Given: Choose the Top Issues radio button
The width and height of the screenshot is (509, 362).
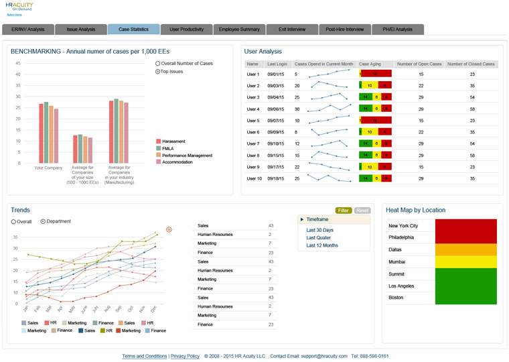Looking at the screenshot, I should coord(158,72).
